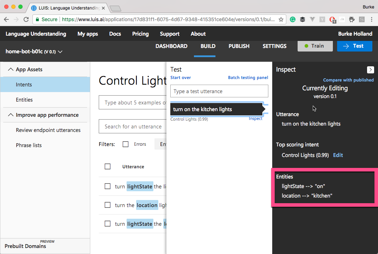Click the Batch testing panel link

pos(248,78)
